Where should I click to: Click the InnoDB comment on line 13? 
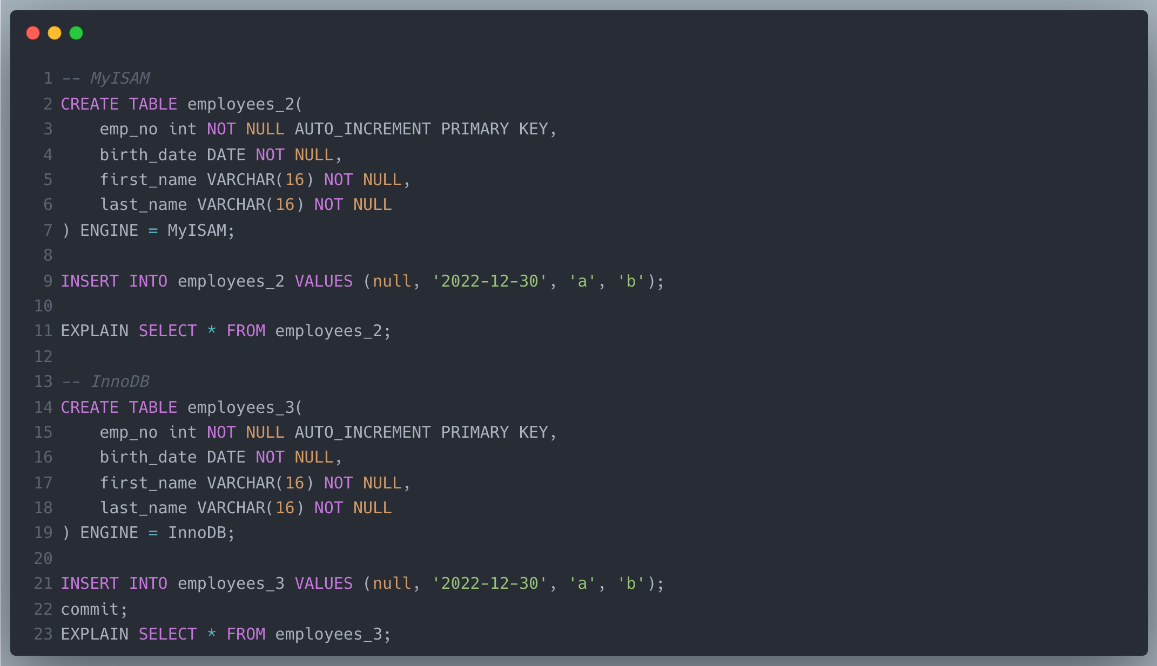click(119, 382)
